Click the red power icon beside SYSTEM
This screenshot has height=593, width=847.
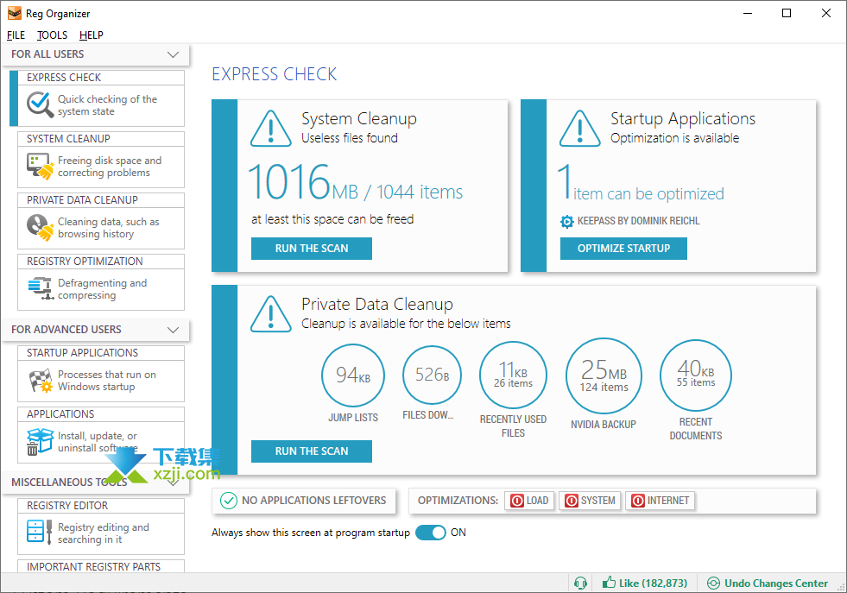click(572, 501)
